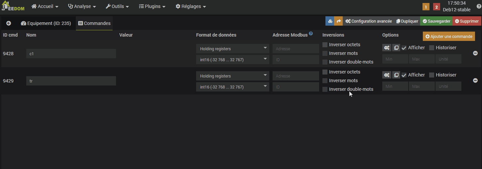Viewport: 482px width, 169px height.
Task: Open int16 data type dropdown for tr
Action: (232, 87)
